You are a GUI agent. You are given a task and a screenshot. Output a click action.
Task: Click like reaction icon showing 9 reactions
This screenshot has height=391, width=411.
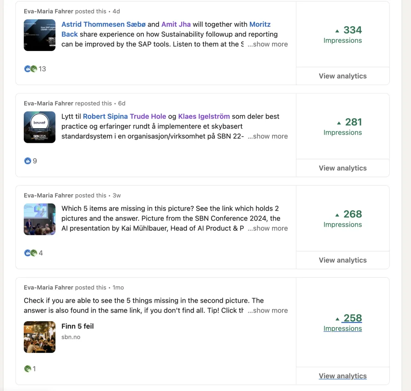click(28, 161)
